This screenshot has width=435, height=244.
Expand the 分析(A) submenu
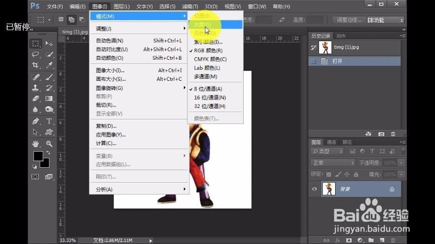[139, 189]
